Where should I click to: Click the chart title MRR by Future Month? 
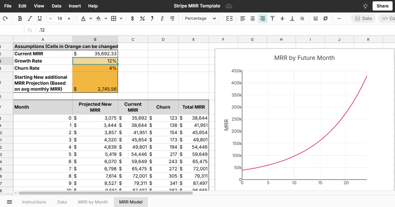[x=304, y=58]
